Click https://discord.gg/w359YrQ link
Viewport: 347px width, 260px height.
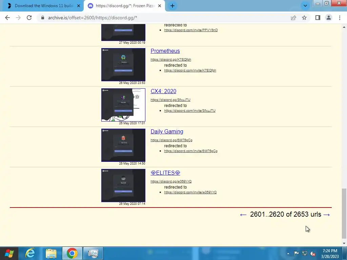171,181
